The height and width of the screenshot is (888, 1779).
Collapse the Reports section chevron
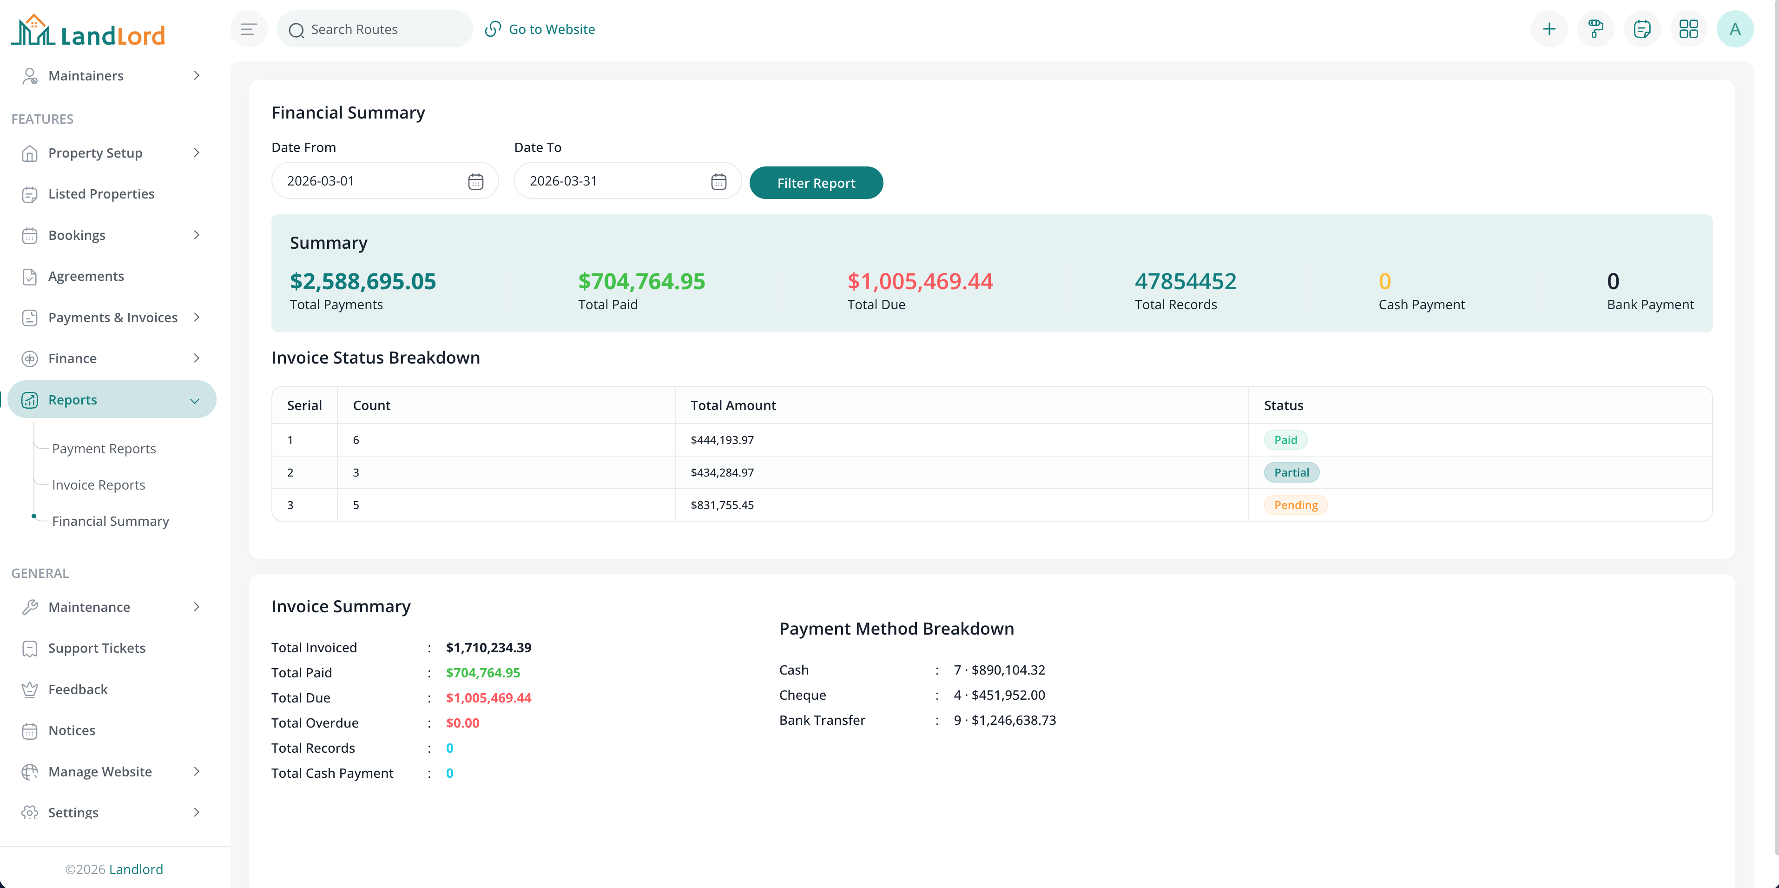196,399
